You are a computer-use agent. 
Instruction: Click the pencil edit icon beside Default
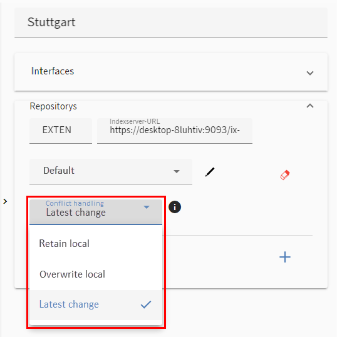210,172
